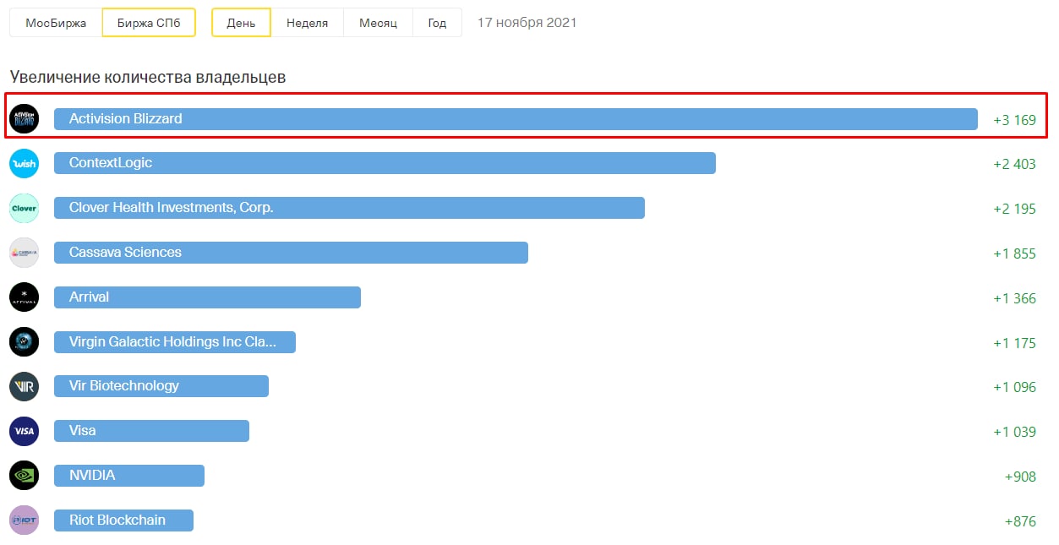Click the Arrival company logo icon
1059x545 pixels.
coord(24,297)
